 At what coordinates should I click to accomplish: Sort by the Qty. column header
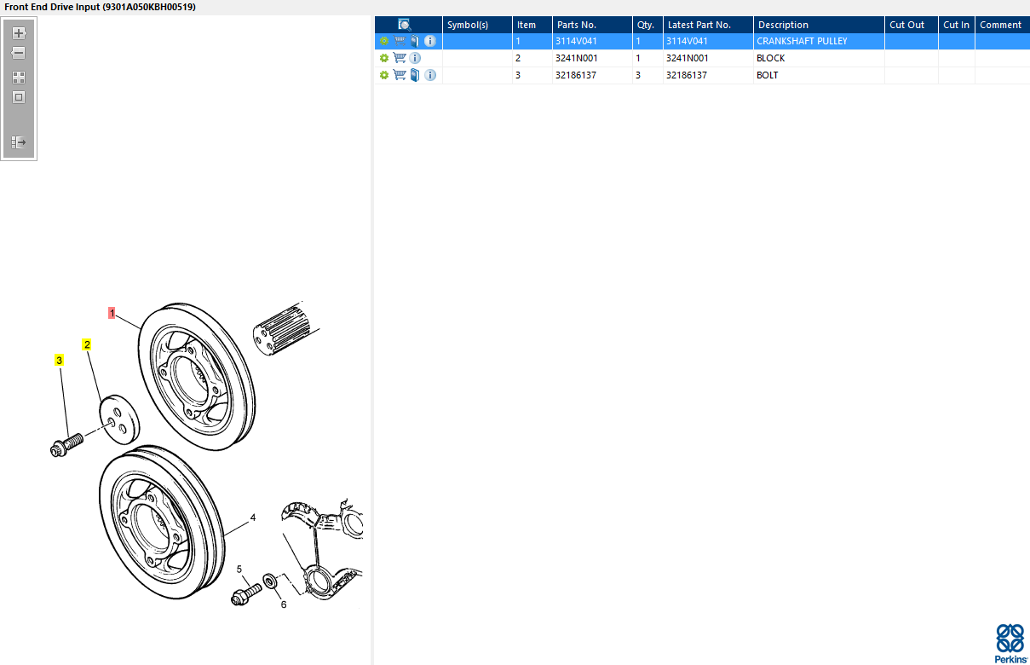pyautogui.click(x=647, y=25)
